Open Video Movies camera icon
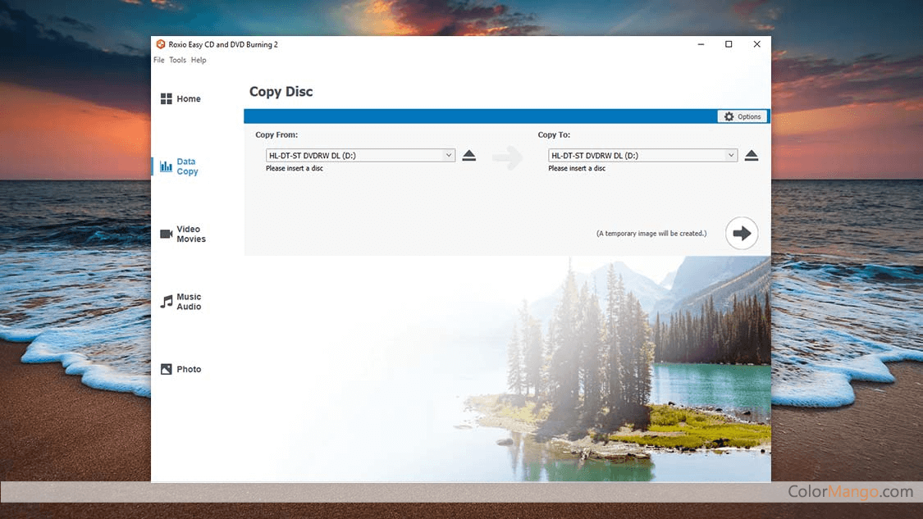Viewport: 923px width, 519px height. pyautogui.click(x=166, y=234)
